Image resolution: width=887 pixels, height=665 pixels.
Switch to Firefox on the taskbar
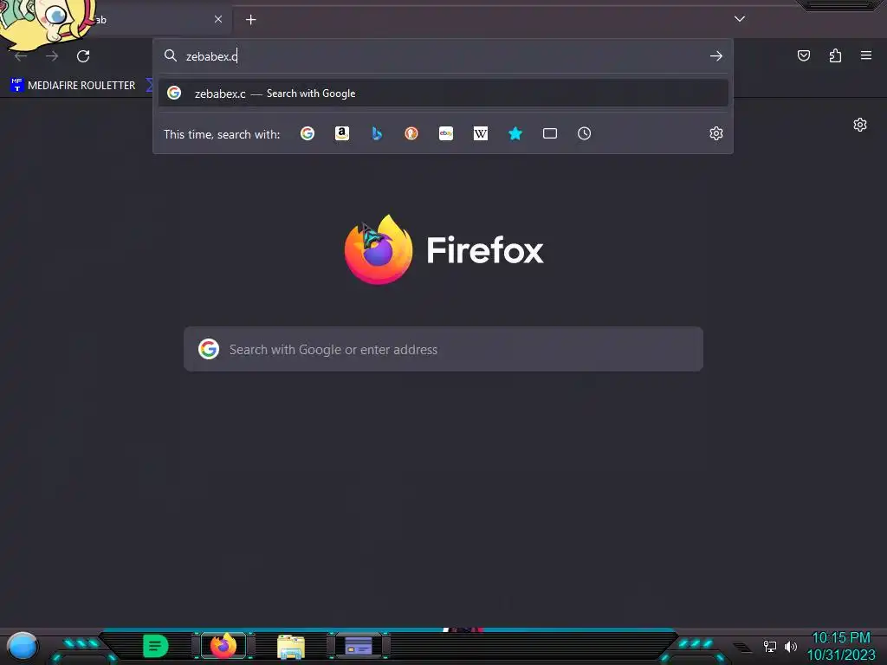(x=223, y=646)
